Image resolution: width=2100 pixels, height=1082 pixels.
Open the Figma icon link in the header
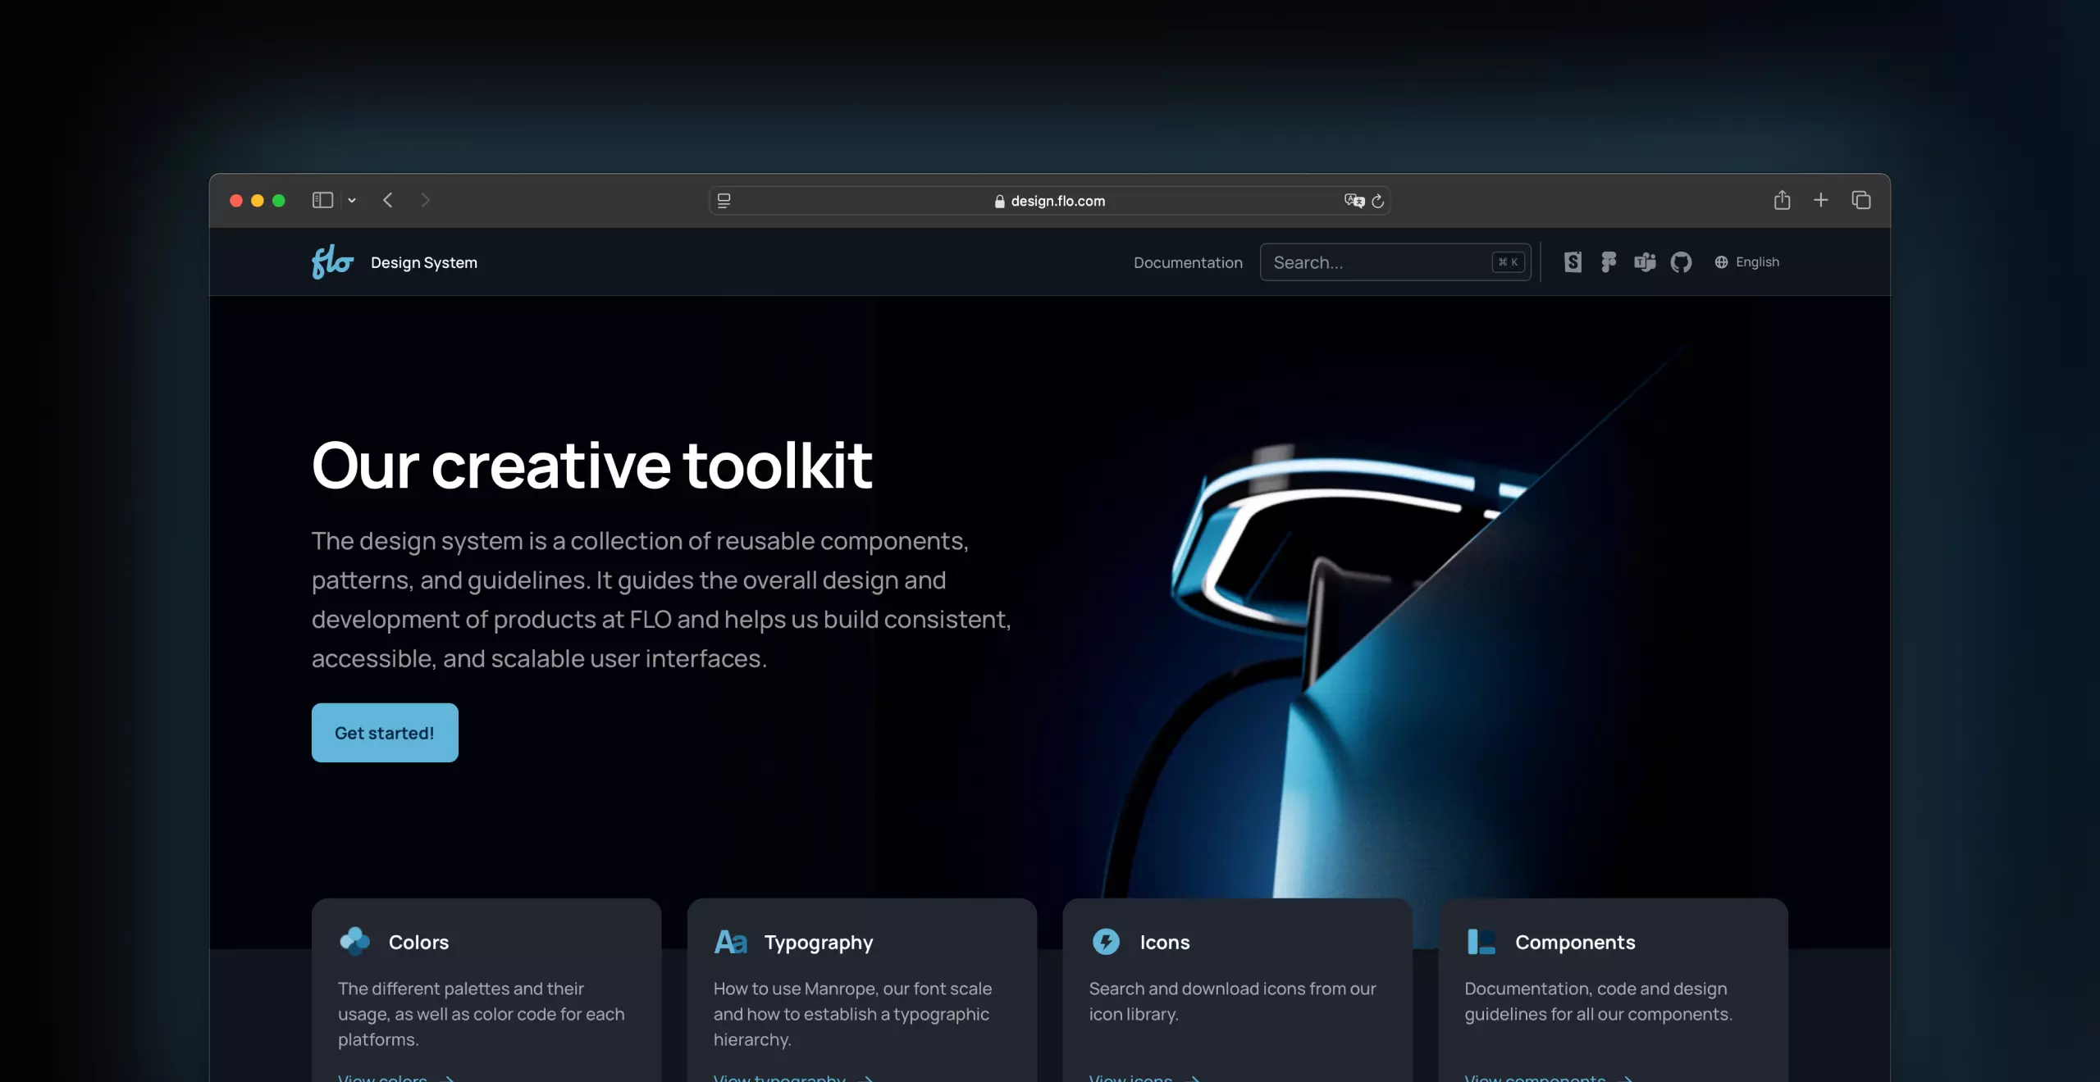[x=1609, y=262]
